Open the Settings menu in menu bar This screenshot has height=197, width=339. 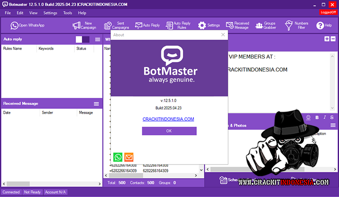50,13
